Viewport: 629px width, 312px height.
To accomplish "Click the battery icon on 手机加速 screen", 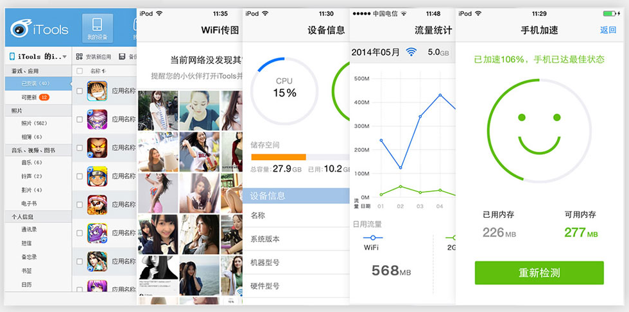I will [x=609, y=13].
